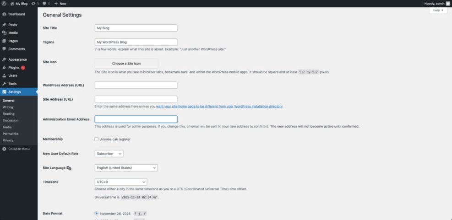This screenshot has height=220, width=452.
Task: Open the Privacy settings submenu
Action: 8,140
